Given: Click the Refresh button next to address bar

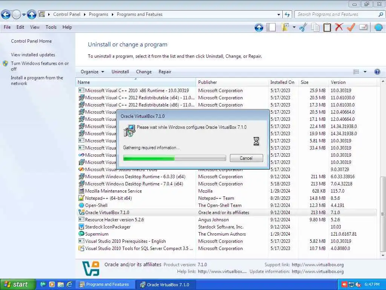Looking at the screenshot, I should coord(287,15).
